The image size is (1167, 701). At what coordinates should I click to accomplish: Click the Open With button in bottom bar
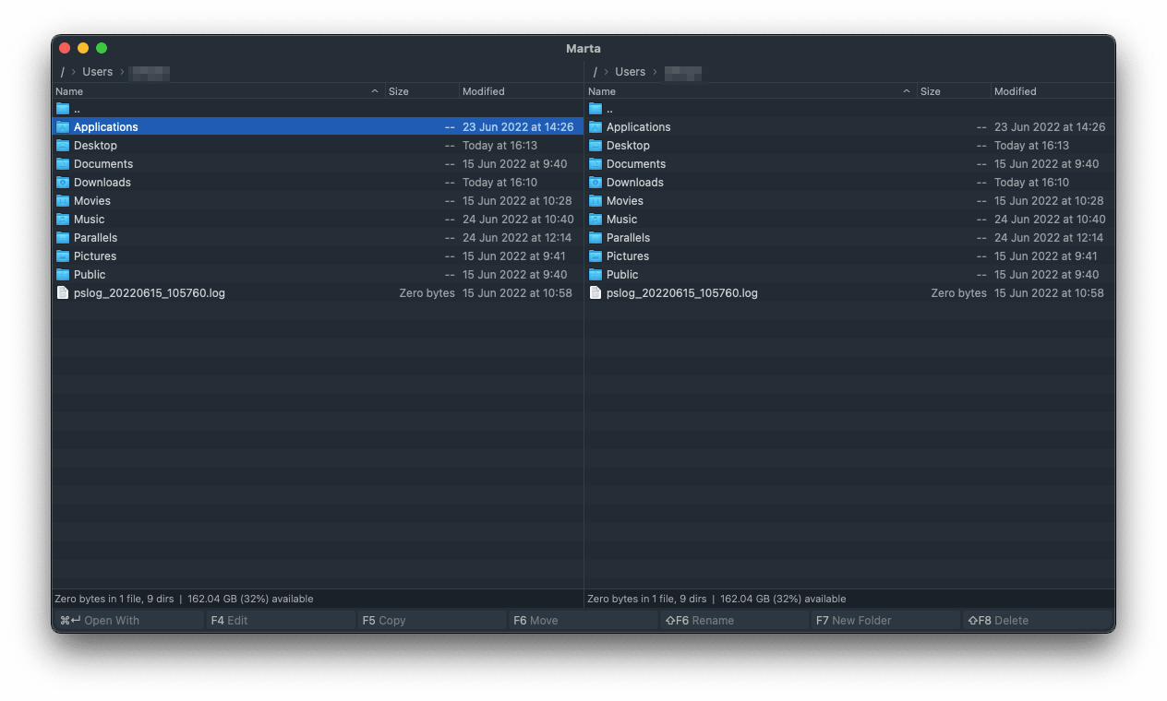[128, 620]
